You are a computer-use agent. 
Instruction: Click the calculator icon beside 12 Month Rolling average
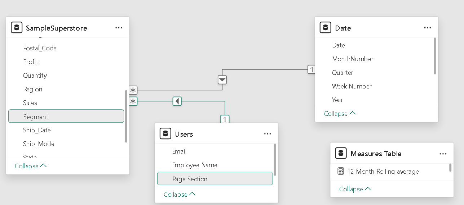(x=341, y=172)
